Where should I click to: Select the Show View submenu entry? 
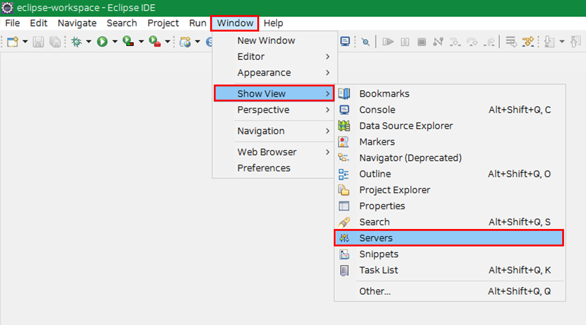point(274,94)
